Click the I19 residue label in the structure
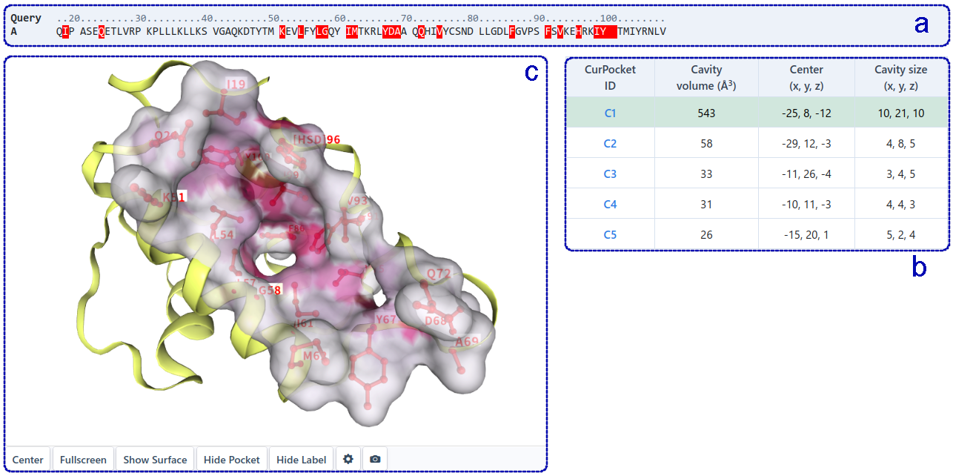953x476 pixels. (236, 85)
